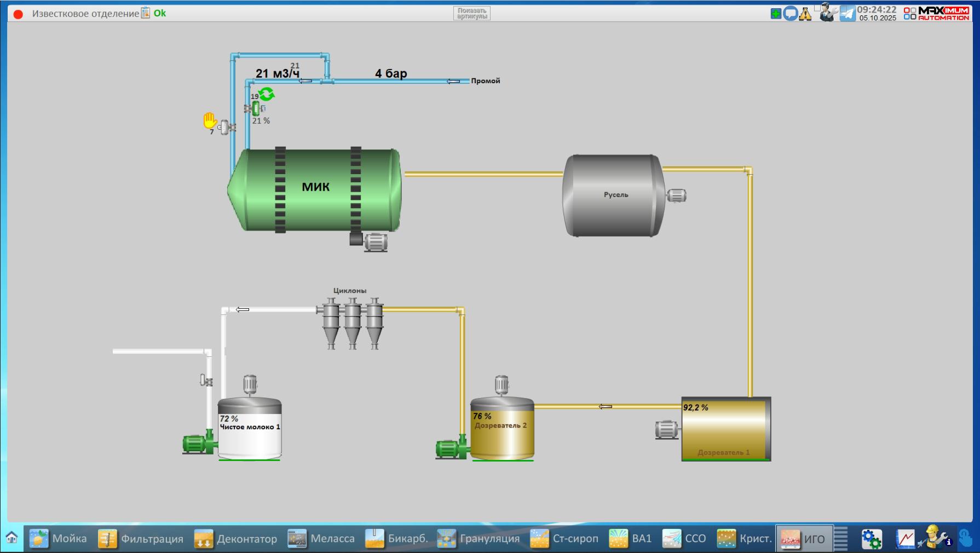Click the green auto-mode icon on valve 19
Image resolution: width=980 pixels, height=553 pixels.
(267, 94)
